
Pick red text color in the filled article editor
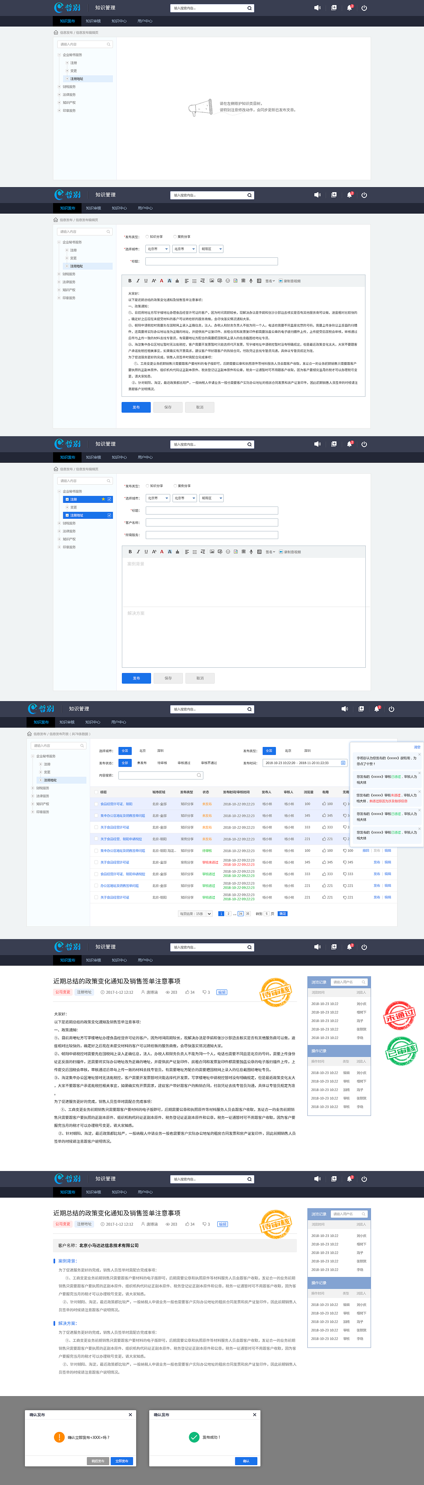pos(161,281)
